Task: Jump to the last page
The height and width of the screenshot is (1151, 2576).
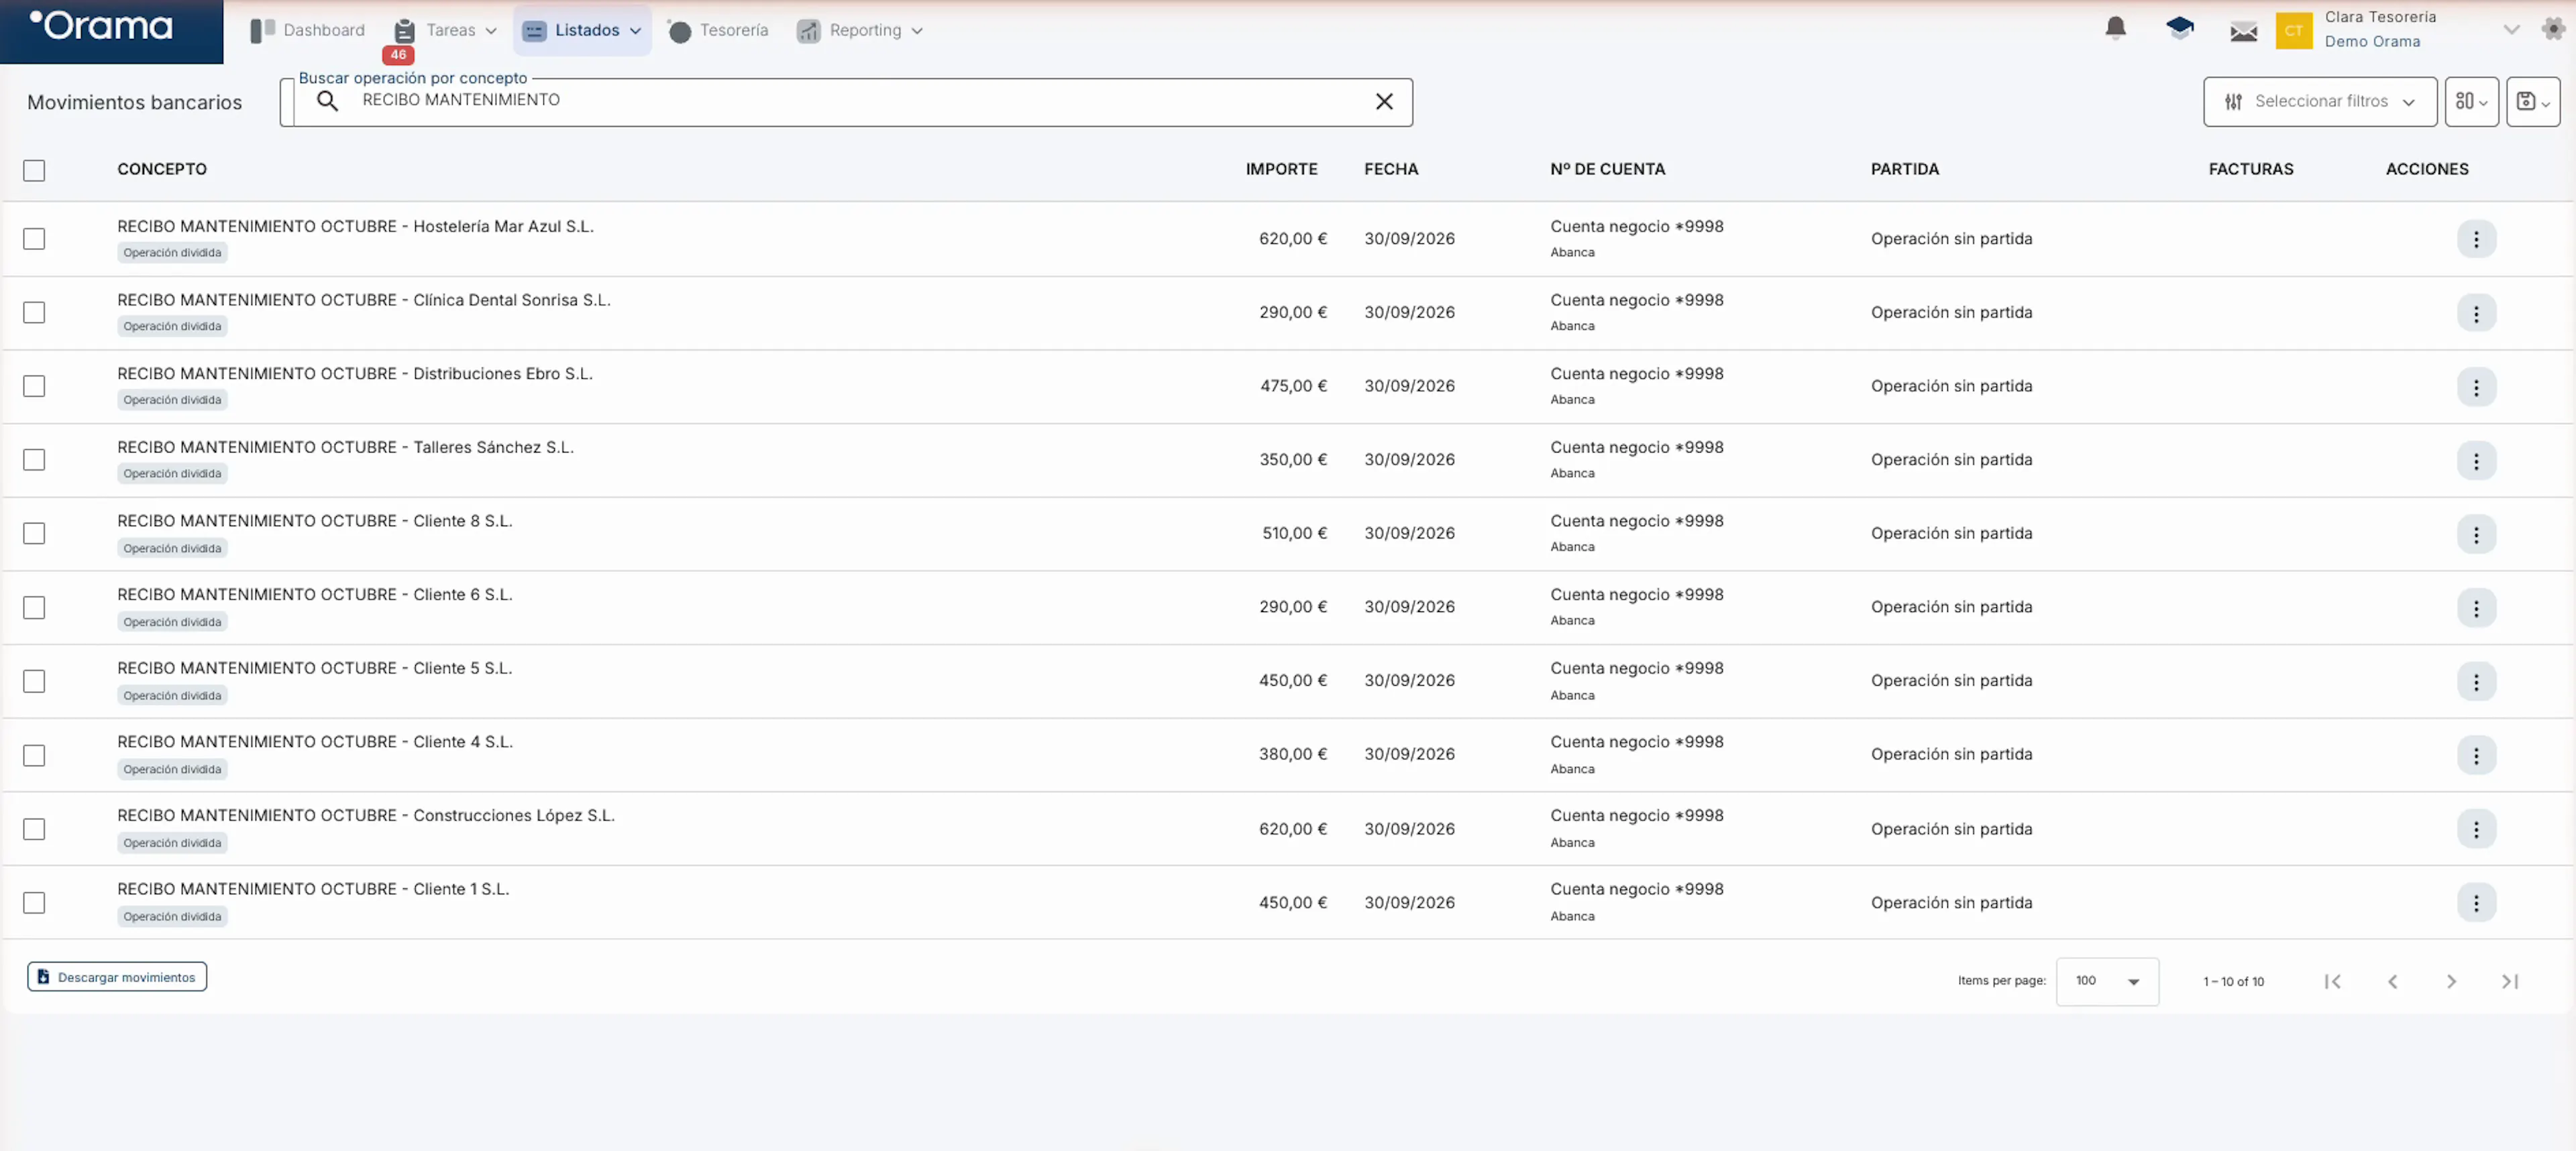Action: pyautogui.click(x=2510, y=981)
